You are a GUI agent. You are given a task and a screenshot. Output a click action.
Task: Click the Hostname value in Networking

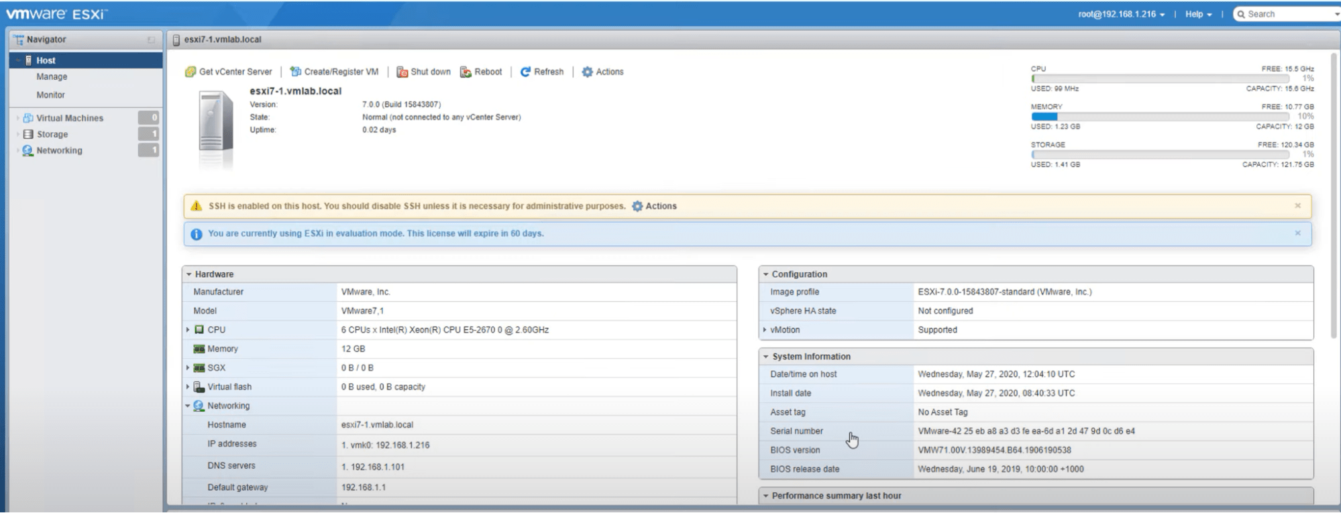coord(377,425)
